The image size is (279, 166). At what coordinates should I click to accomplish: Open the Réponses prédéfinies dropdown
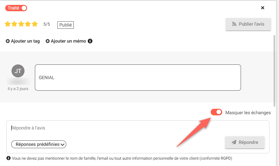point(39,144)
